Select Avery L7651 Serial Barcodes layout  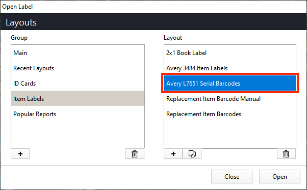[x=230, y=83]
